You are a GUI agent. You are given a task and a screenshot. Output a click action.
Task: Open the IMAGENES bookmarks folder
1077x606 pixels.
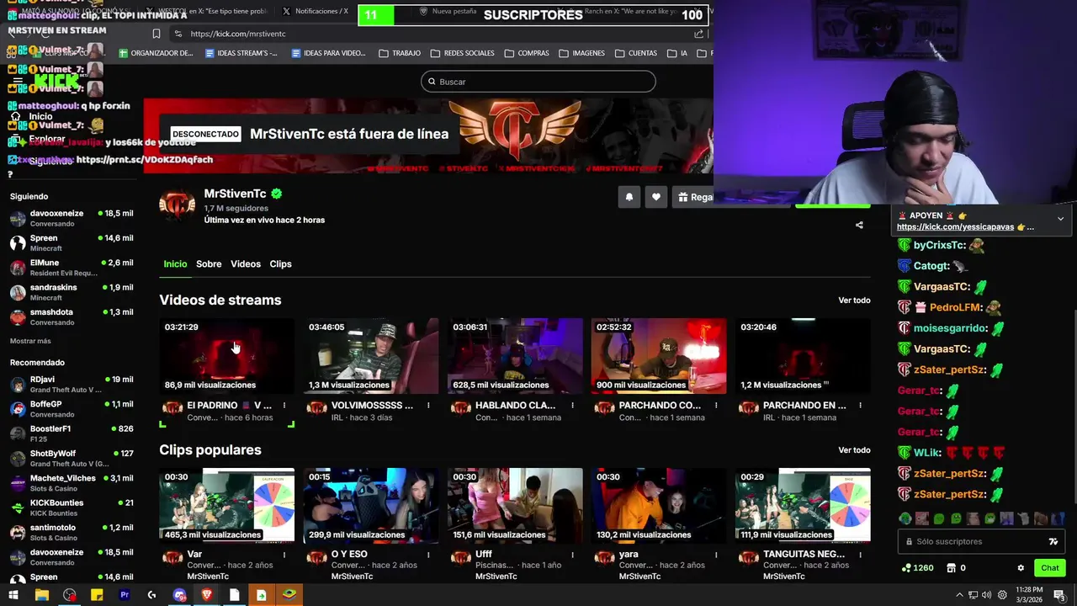tap(581, 53)
